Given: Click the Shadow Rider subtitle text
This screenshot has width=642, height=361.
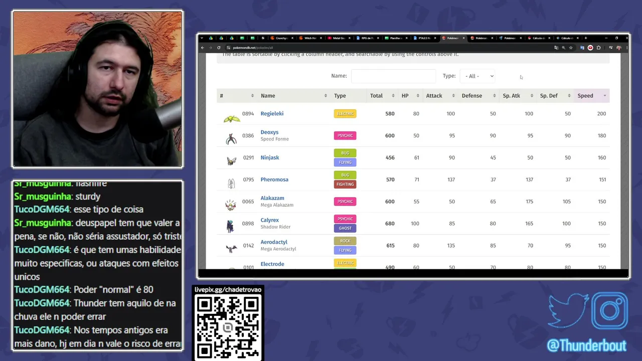Looking at the screenshot, I should coord(275,227).
